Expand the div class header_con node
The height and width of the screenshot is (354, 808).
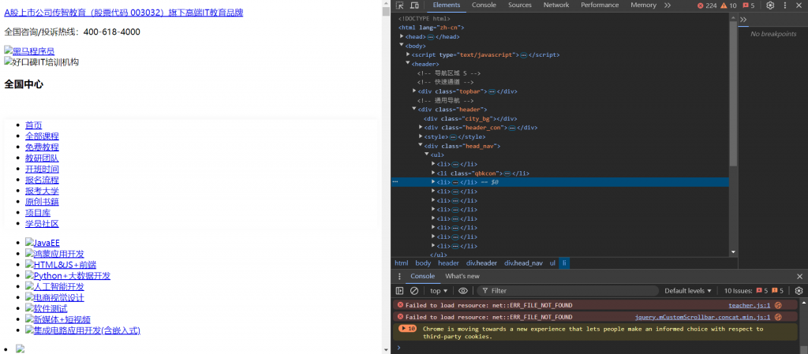pos(421,127)
